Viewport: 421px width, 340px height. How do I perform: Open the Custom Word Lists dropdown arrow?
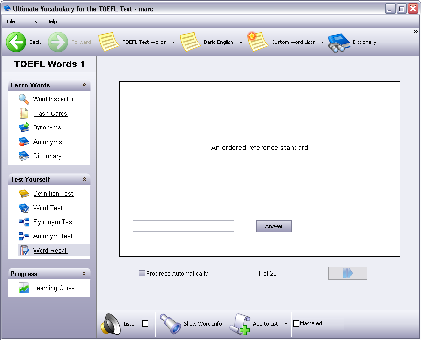tap(322, 42)
